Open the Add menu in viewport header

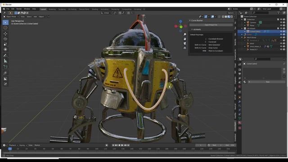tap(35, 17)
